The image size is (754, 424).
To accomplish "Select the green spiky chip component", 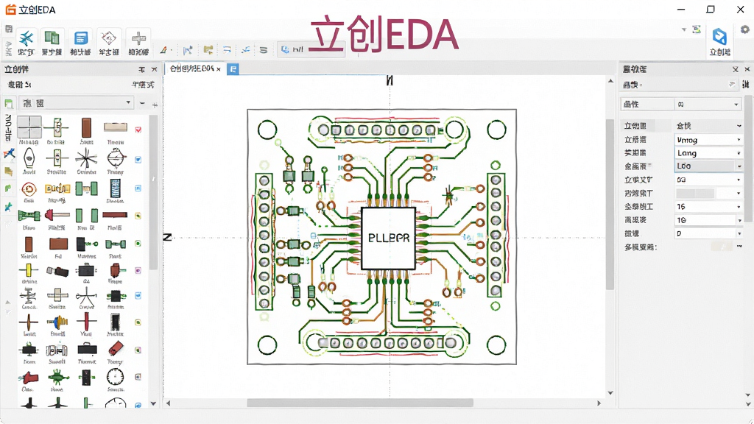I will [x=57, y=378].
